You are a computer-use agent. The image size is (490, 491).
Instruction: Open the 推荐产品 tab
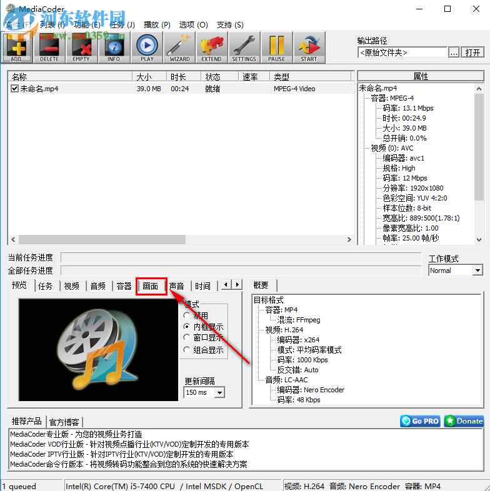coord(27,421)
